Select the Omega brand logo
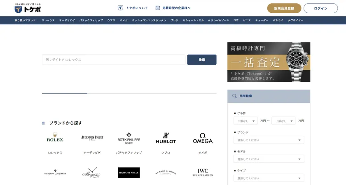The image size is (346, 185). pos(203,138)
